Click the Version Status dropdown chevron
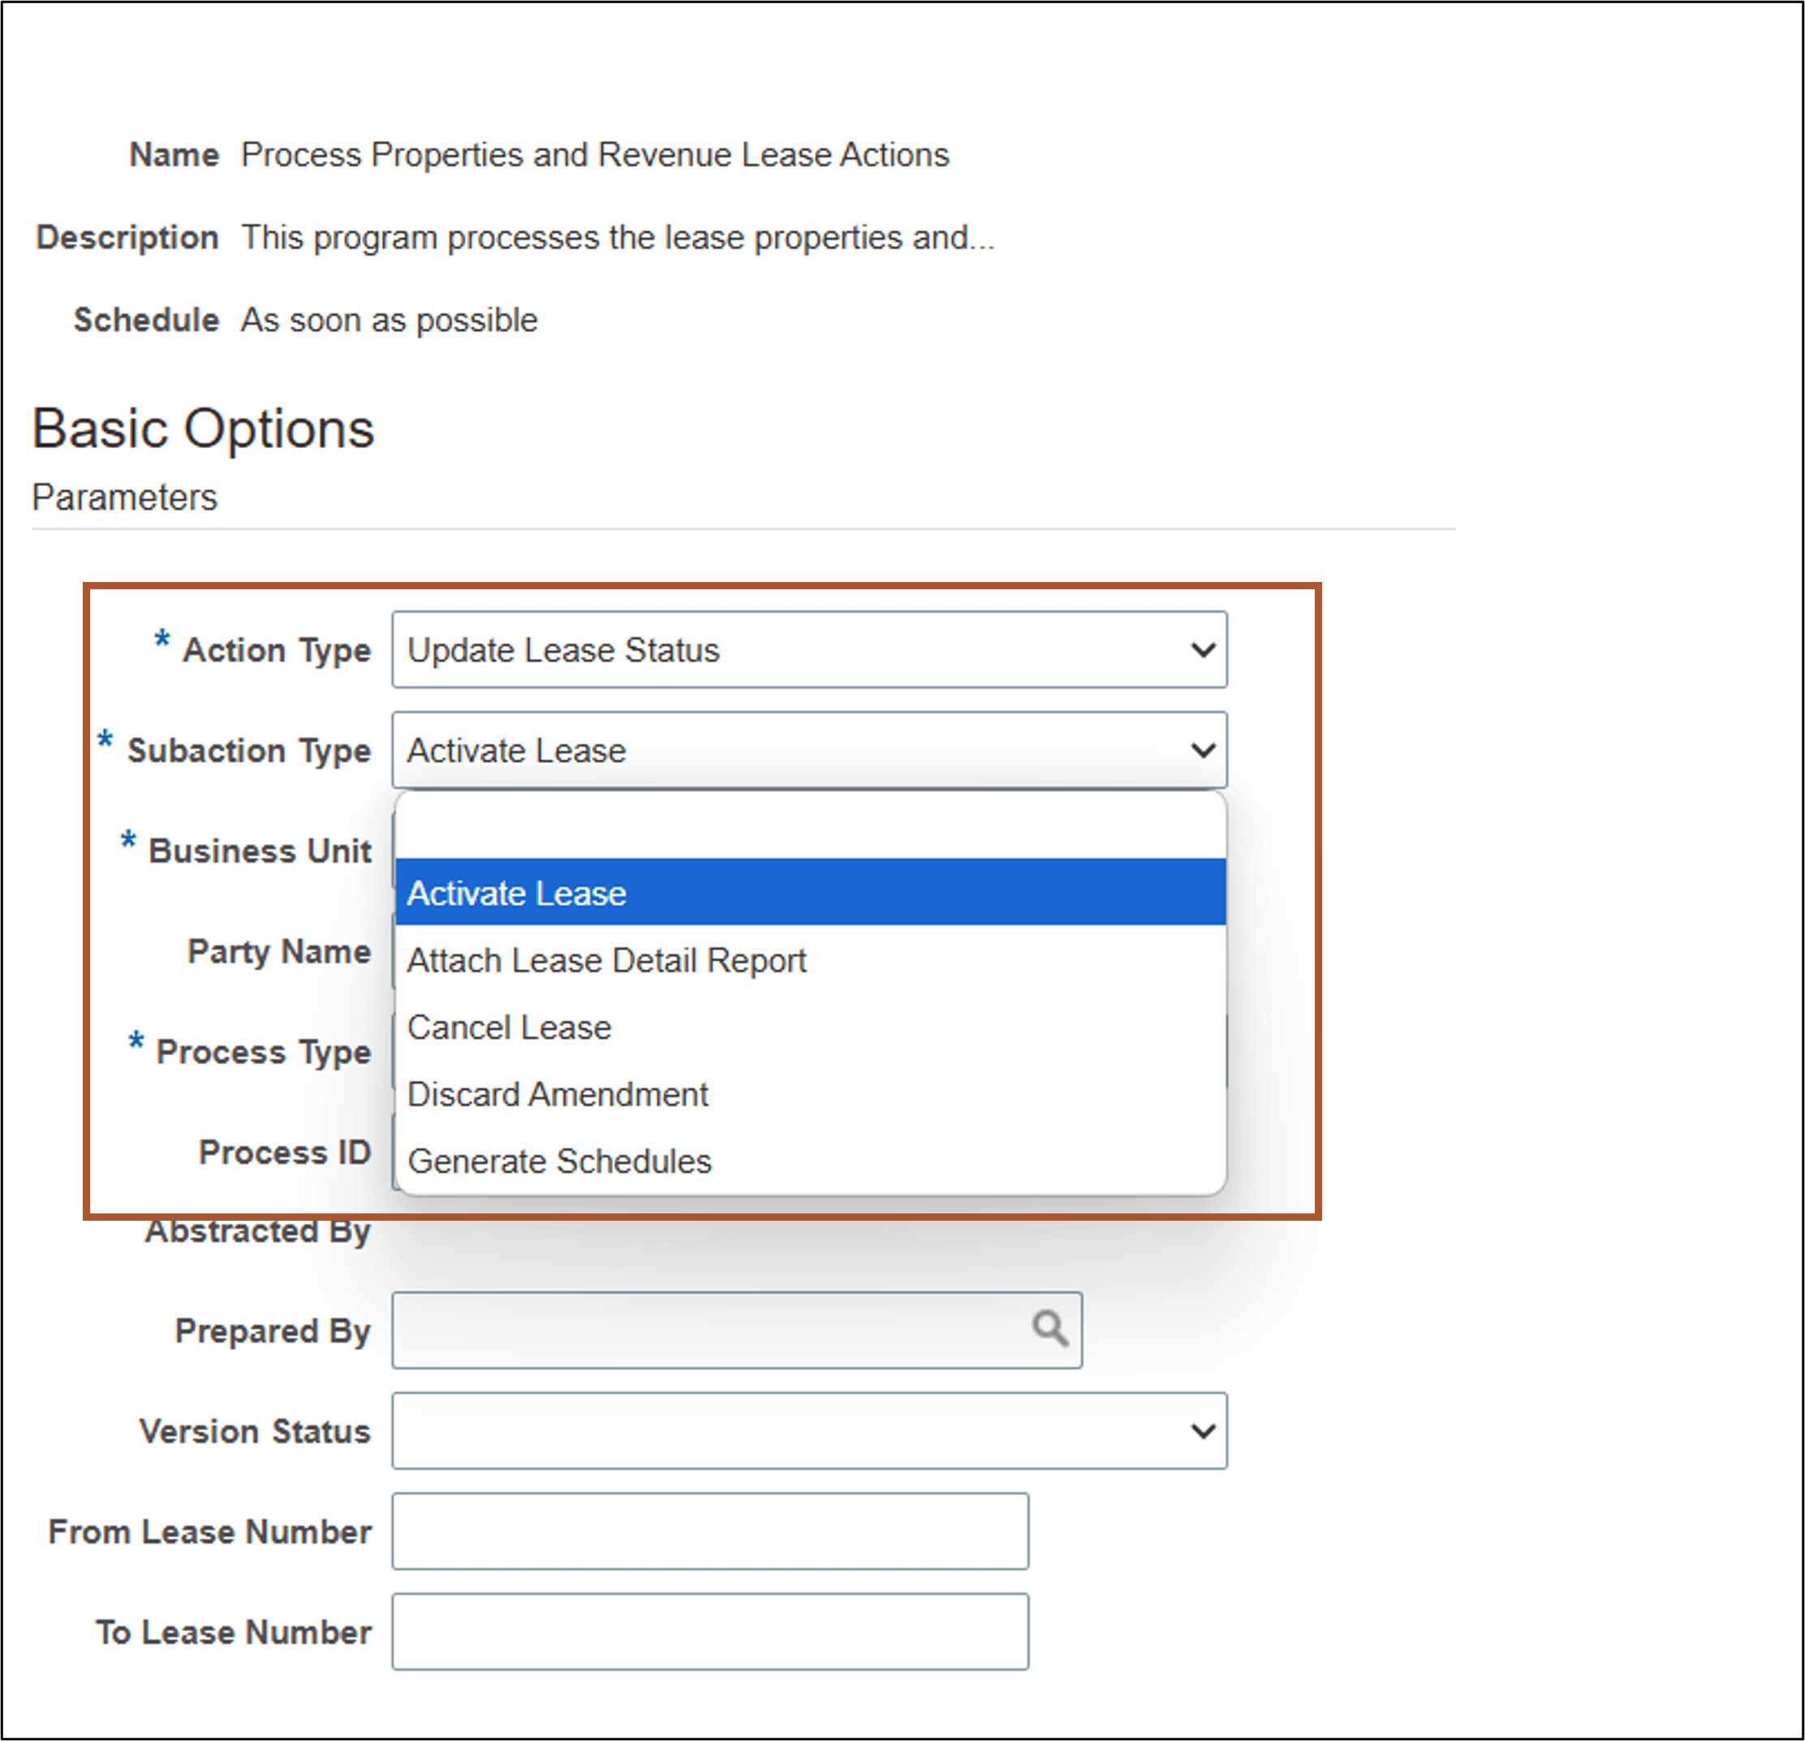This screenshot has width=1805, height=1741. point(1202,1431)
